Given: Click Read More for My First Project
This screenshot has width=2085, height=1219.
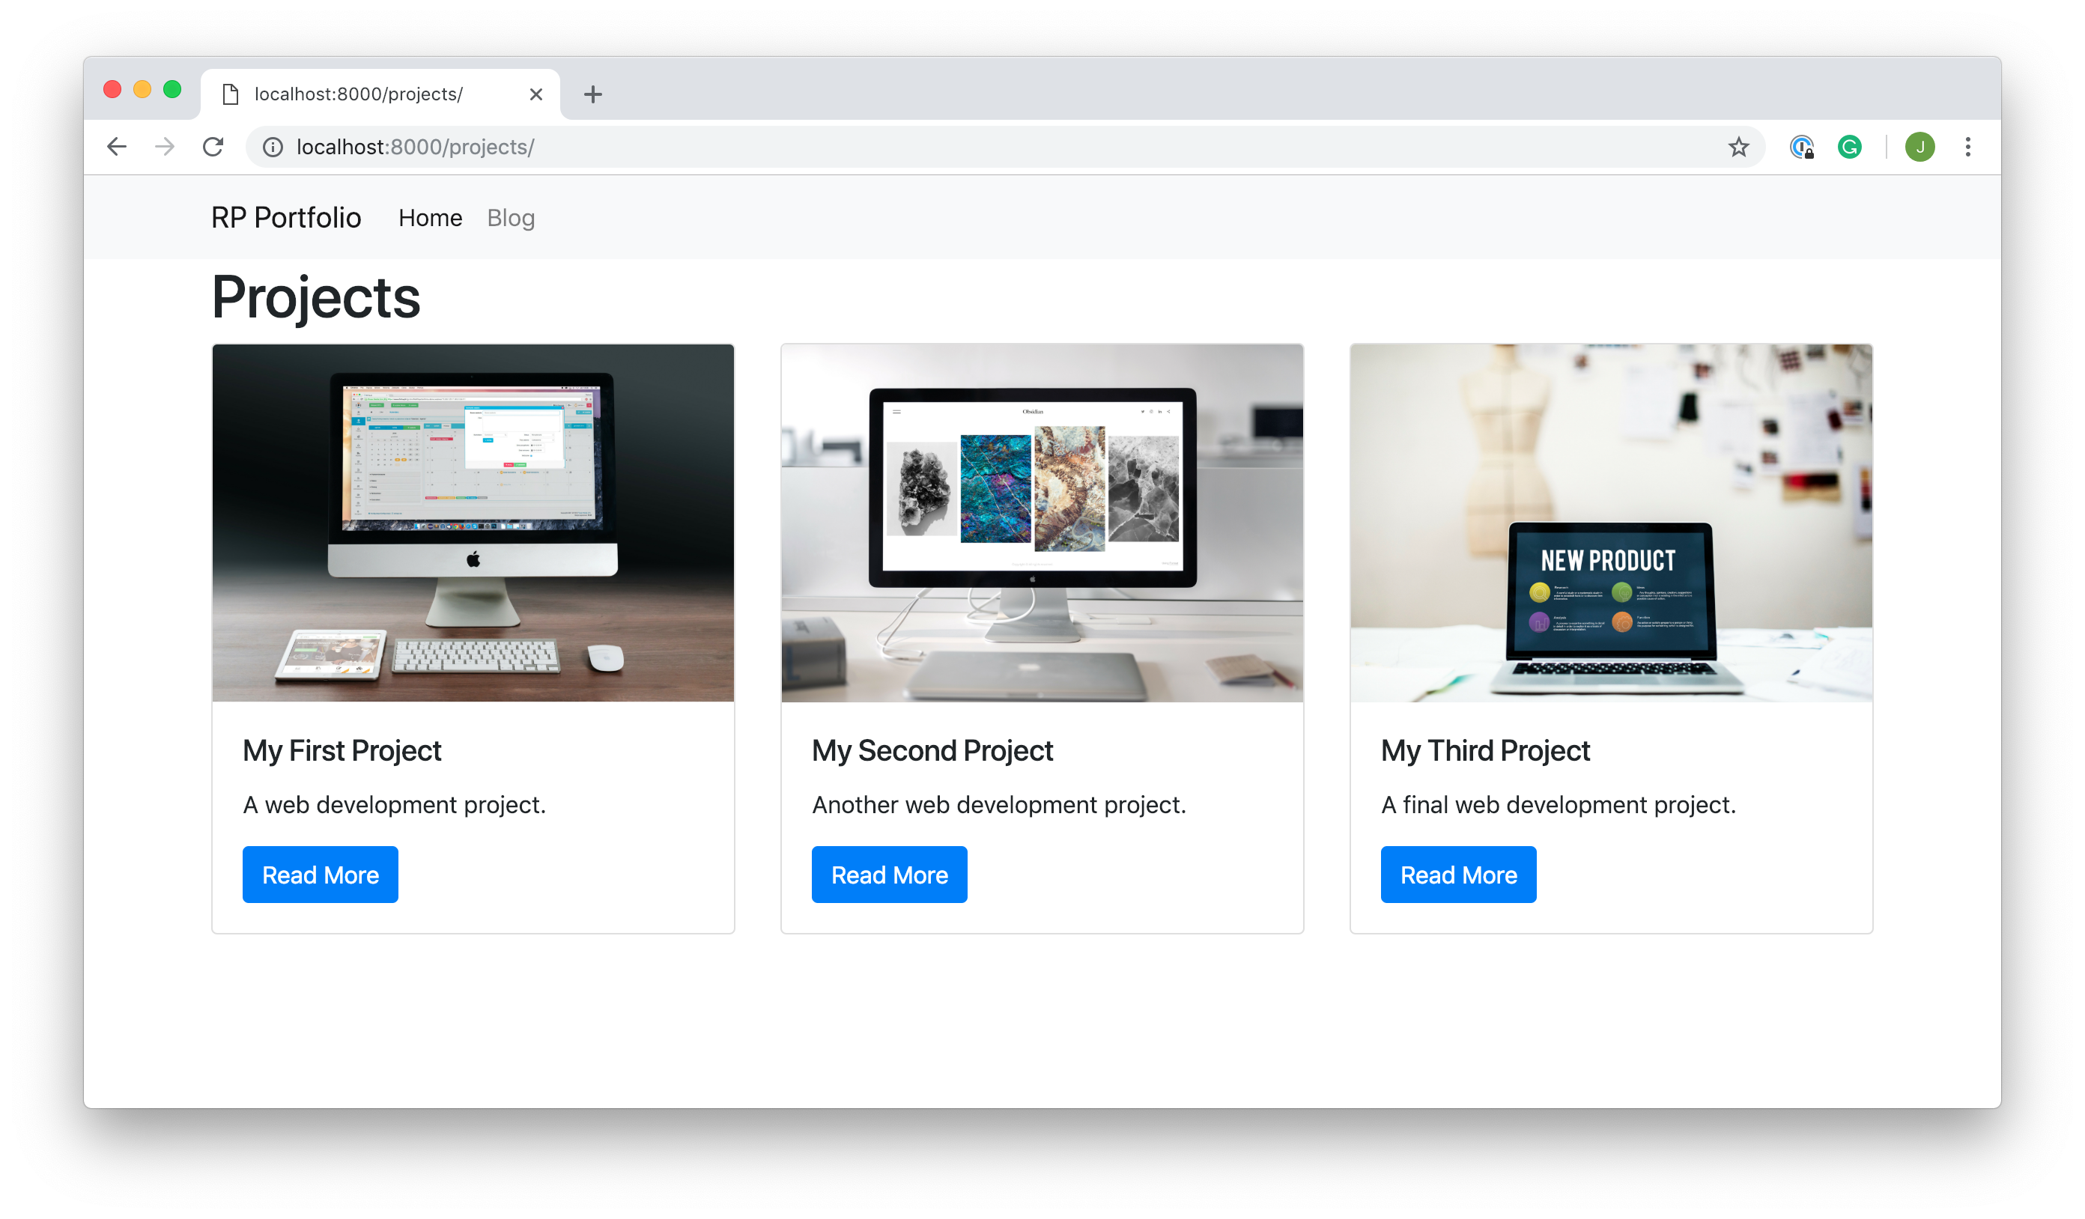Looking at the screenshot, I should (319, 874).
